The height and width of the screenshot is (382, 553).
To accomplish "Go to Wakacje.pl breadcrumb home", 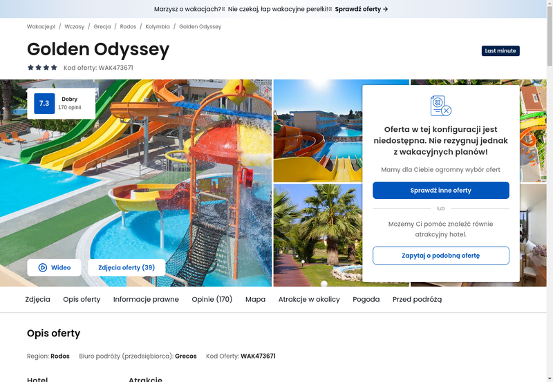I will click(x=41, y=26).
